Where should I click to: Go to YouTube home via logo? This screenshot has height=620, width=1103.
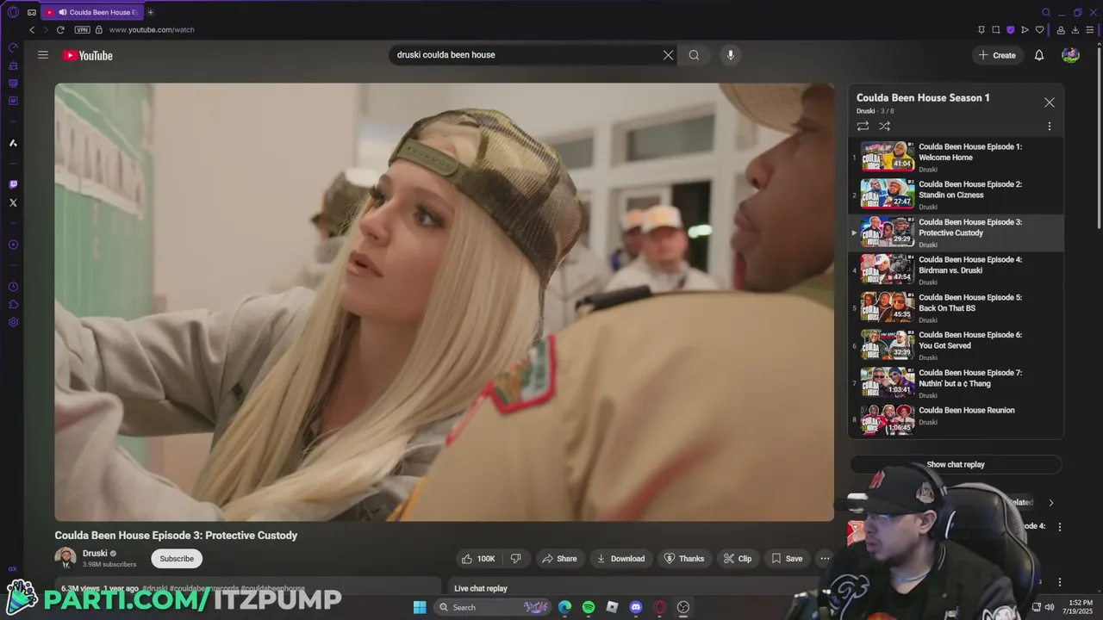tap(87, 55)
